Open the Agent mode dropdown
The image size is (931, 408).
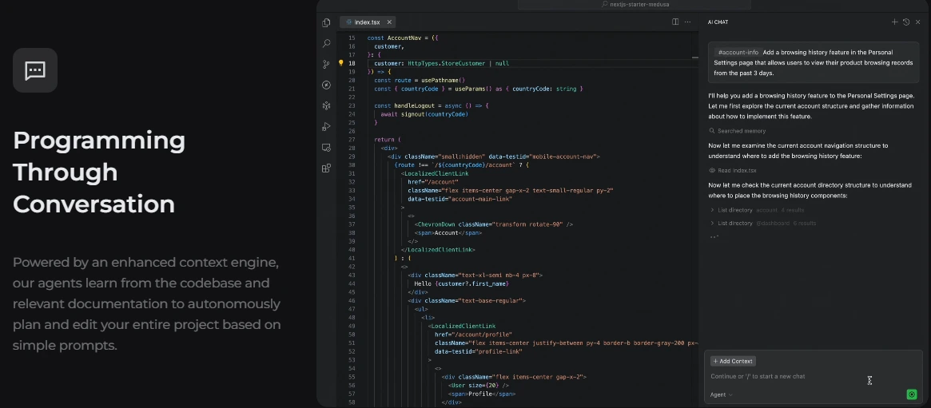click(721, 394)
